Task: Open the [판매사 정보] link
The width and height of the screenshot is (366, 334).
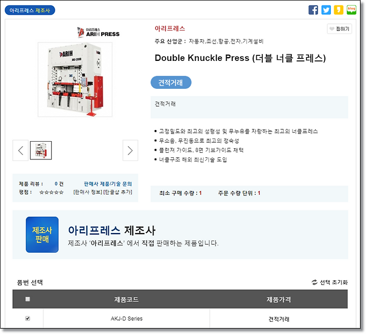Action: (x=87, y=192)
